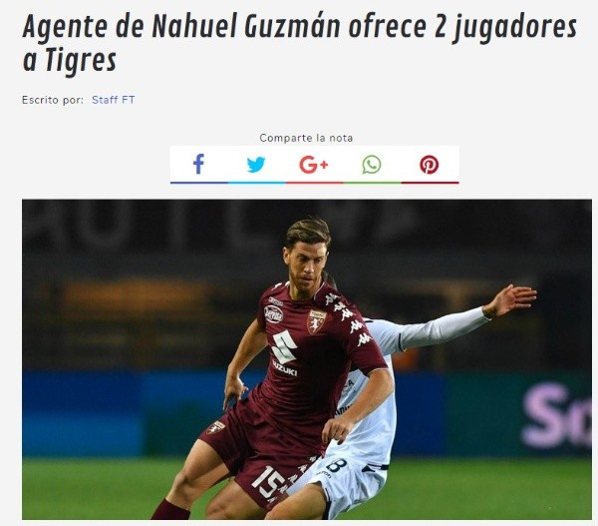Send the note through WhatsApp icon
Screen dimensions: 598x526
(x=372, y=165)
